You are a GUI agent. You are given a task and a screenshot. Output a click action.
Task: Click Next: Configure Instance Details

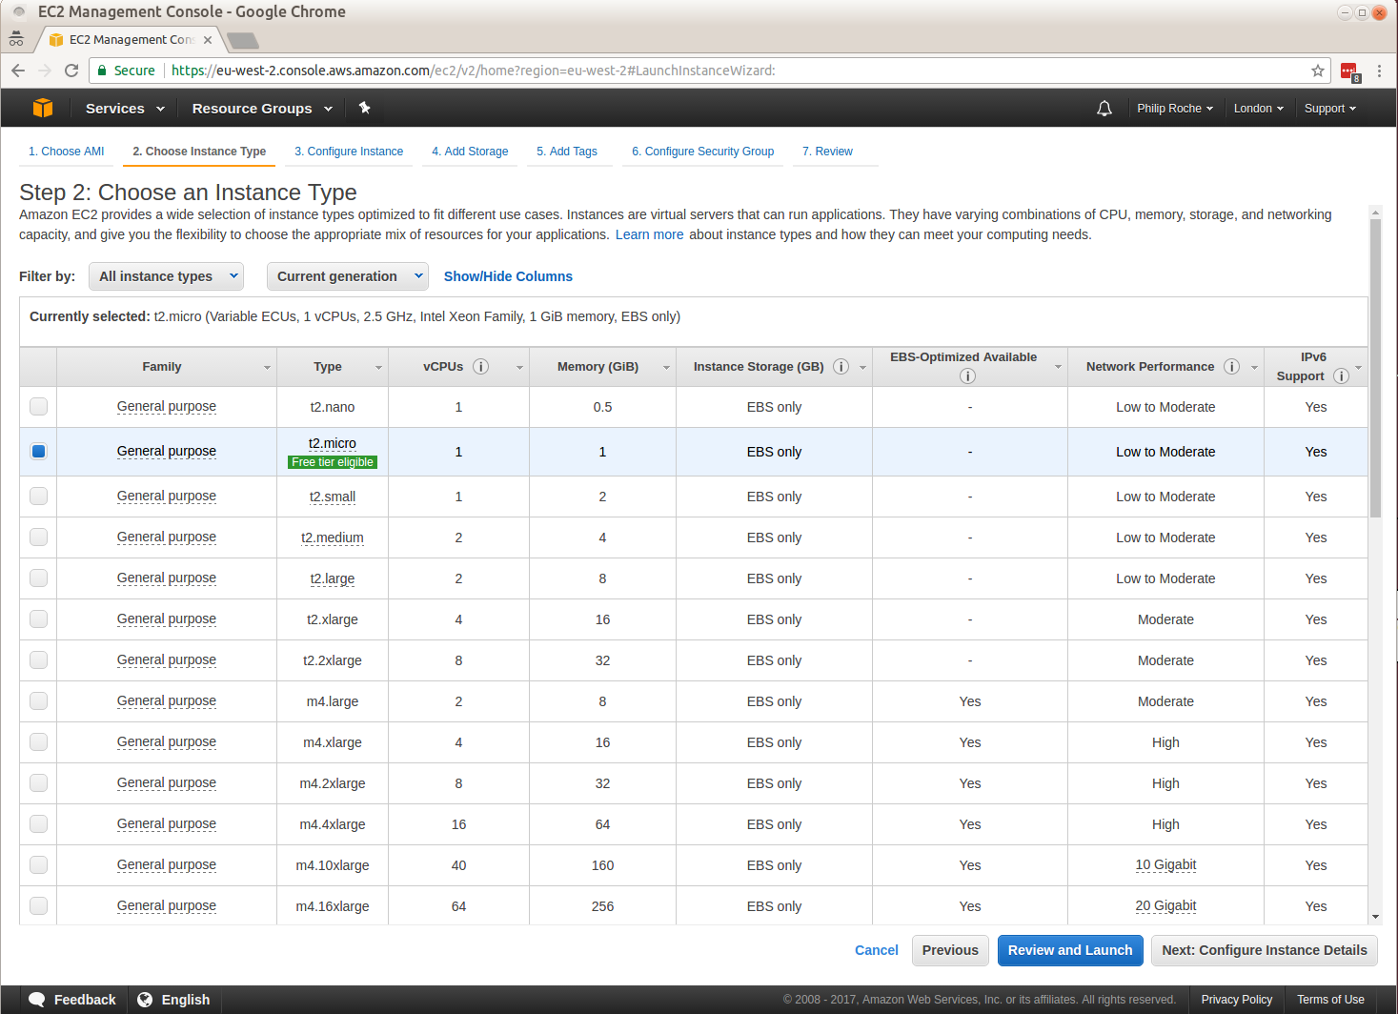(x=1265, y=950)
